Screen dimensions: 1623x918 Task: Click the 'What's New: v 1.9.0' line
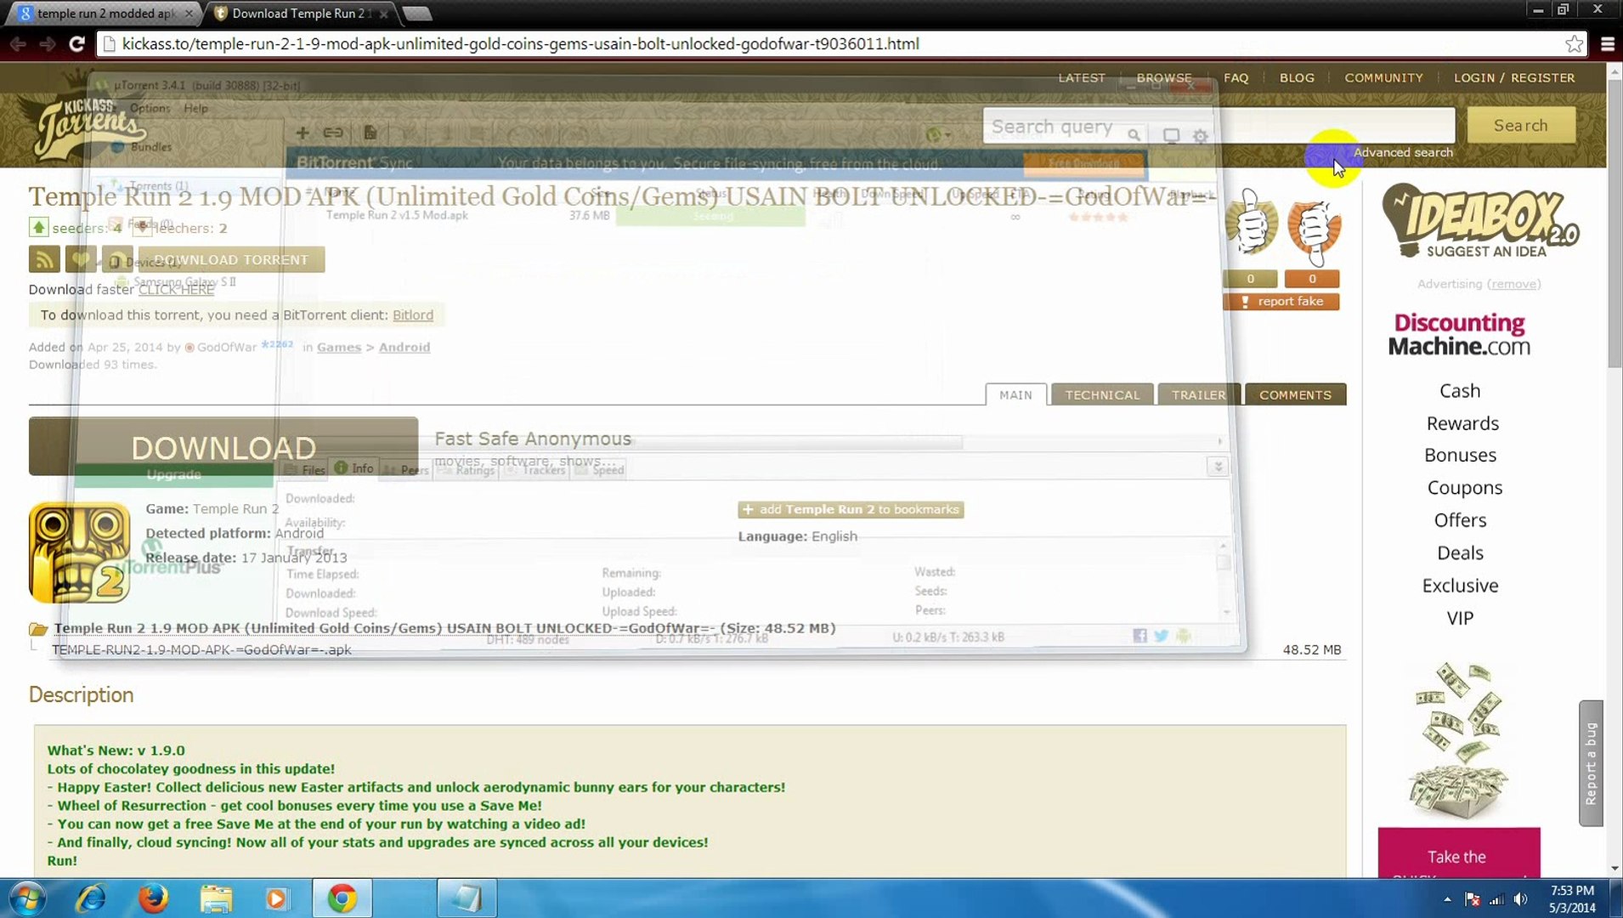tap(116, 751)
